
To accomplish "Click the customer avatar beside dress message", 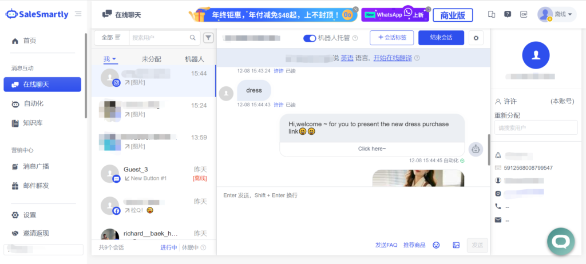I will point(226,93).
